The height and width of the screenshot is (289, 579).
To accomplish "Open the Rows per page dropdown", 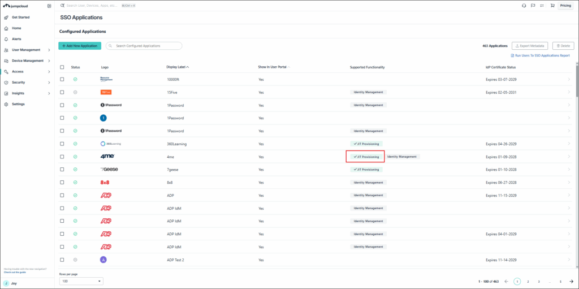I will pos(81,281).
